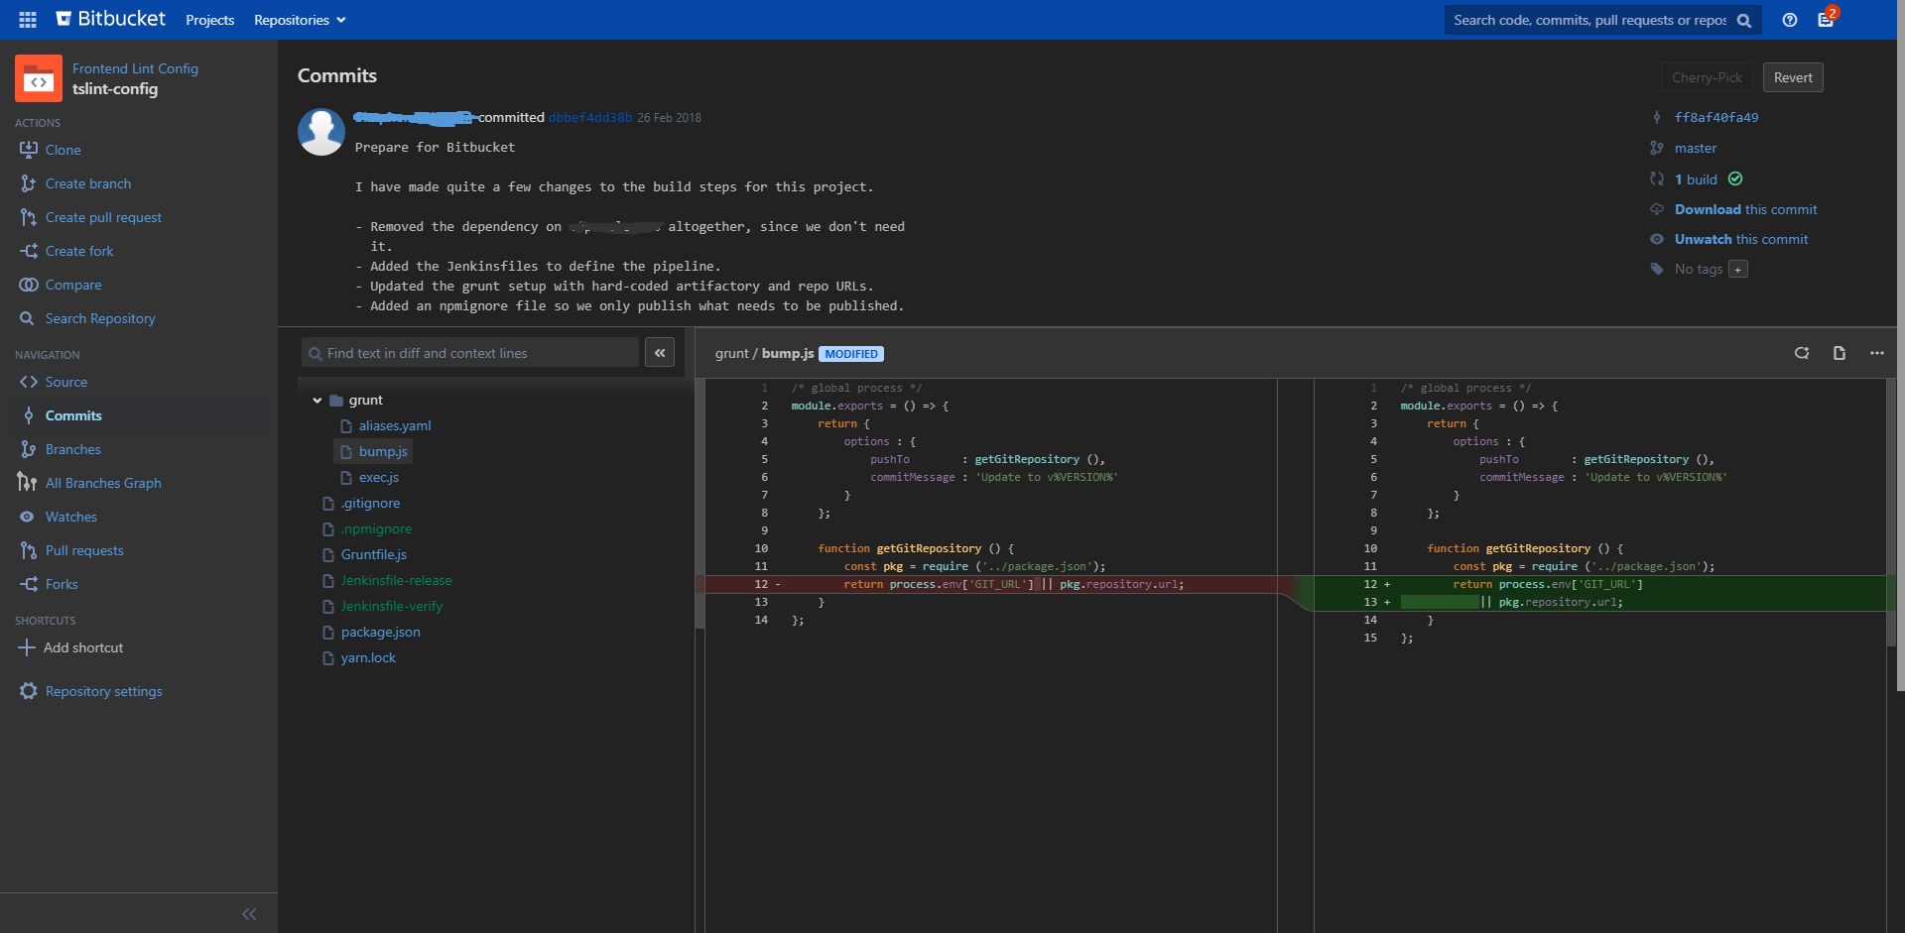Select Branches in the navigation sidebar

pos(72,448)
